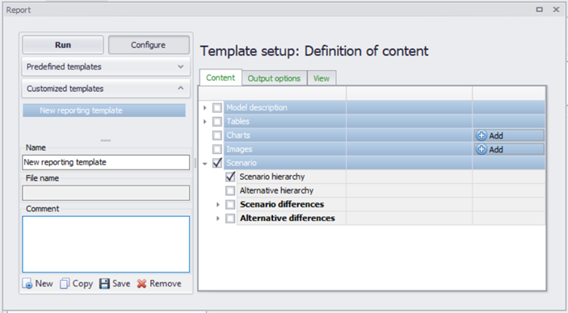Viewport: 568px width, 313px height.
Task: Select the Scenario row label
Action: click(x=242, y=163)
